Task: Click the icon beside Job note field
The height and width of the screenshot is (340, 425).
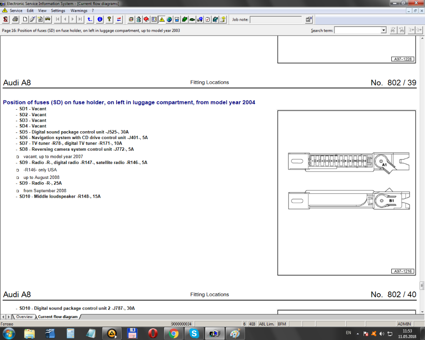Action: coord(309,19)
